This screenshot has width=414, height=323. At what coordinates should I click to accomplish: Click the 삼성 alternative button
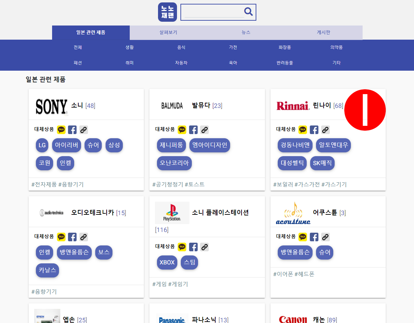(x=114, y=145)
